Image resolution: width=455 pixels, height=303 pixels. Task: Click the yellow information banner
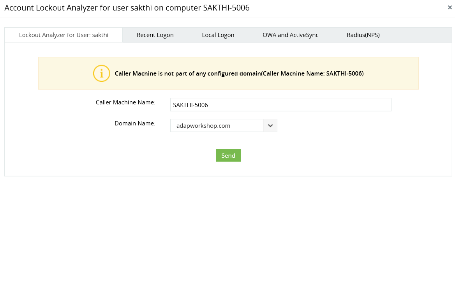228,73
